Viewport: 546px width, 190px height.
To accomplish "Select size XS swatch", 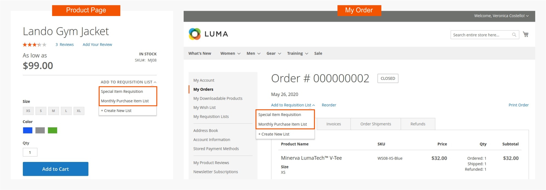I will click(x=28, y=111).
